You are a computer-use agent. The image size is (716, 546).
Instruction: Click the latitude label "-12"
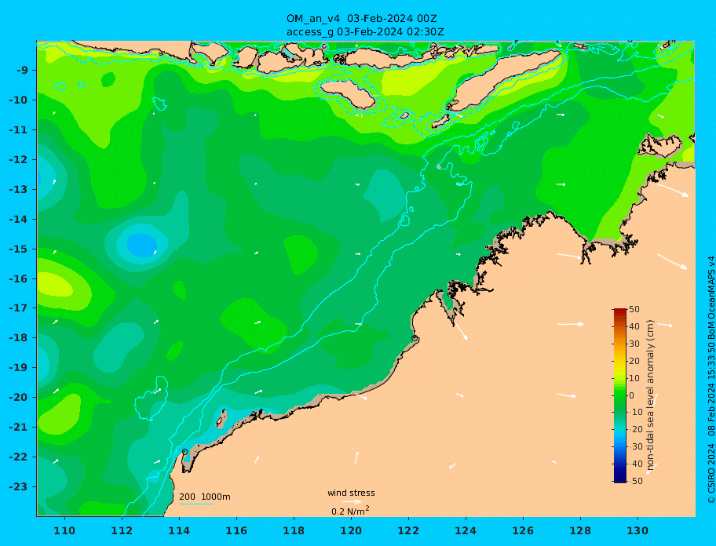coord(19,160)
